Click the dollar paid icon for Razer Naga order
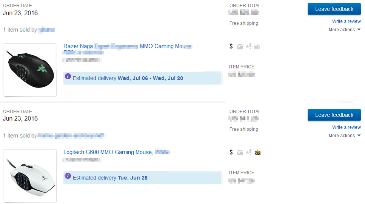The height and width of the screenshot is (204, 365). [x=231, y=46]
